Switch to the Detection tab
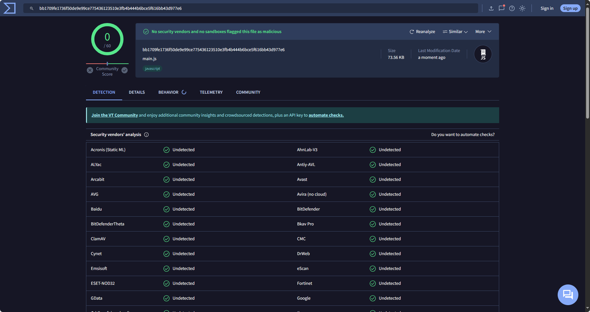 click(x=104, y=92)
